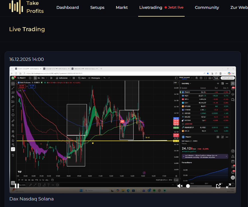Screen dimensions: 248x207
Task: Go to the Setups tab
Action: tap(97, 7)
